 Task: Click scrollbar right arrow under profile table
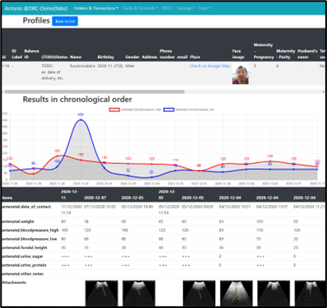(x=323, y=91)
